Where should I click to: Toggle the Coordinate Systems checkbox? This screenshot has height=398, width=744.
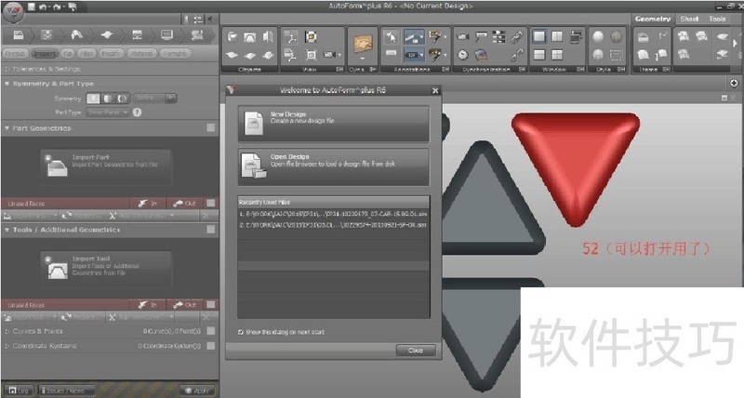[211, 346]
